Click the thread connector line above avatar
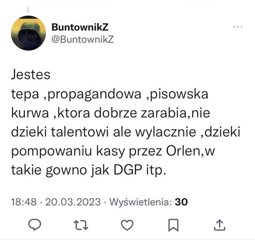The width and height of the screenshot is (255, 240). pyautogui.click(x=28, y=10)
